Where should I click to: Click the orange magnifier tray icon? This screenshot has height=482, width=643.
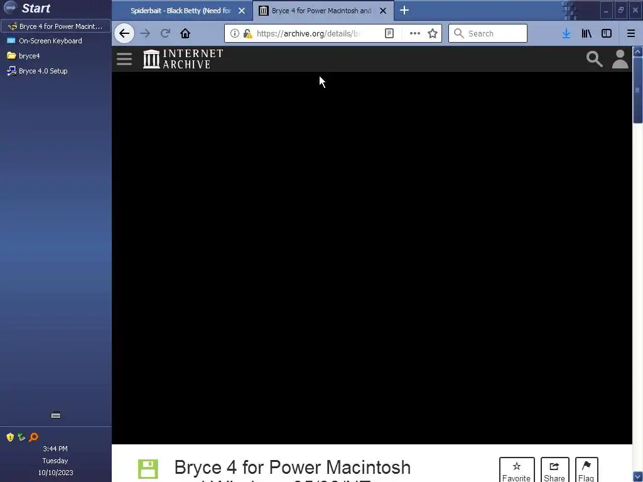coord(33,437)
